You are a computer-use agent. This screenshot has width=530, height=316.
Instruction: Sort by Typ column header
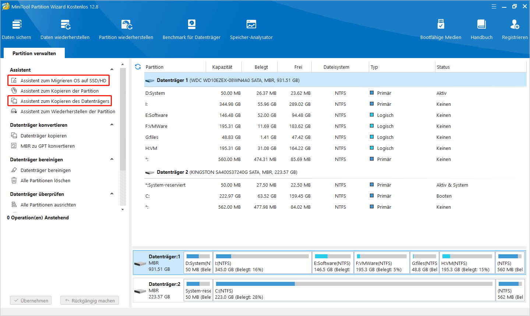[x=374, y=67]
